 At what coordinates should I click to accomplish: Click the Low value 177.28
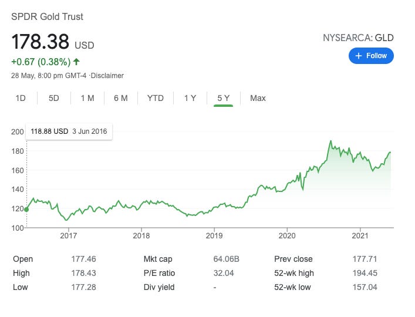[83, 287]
